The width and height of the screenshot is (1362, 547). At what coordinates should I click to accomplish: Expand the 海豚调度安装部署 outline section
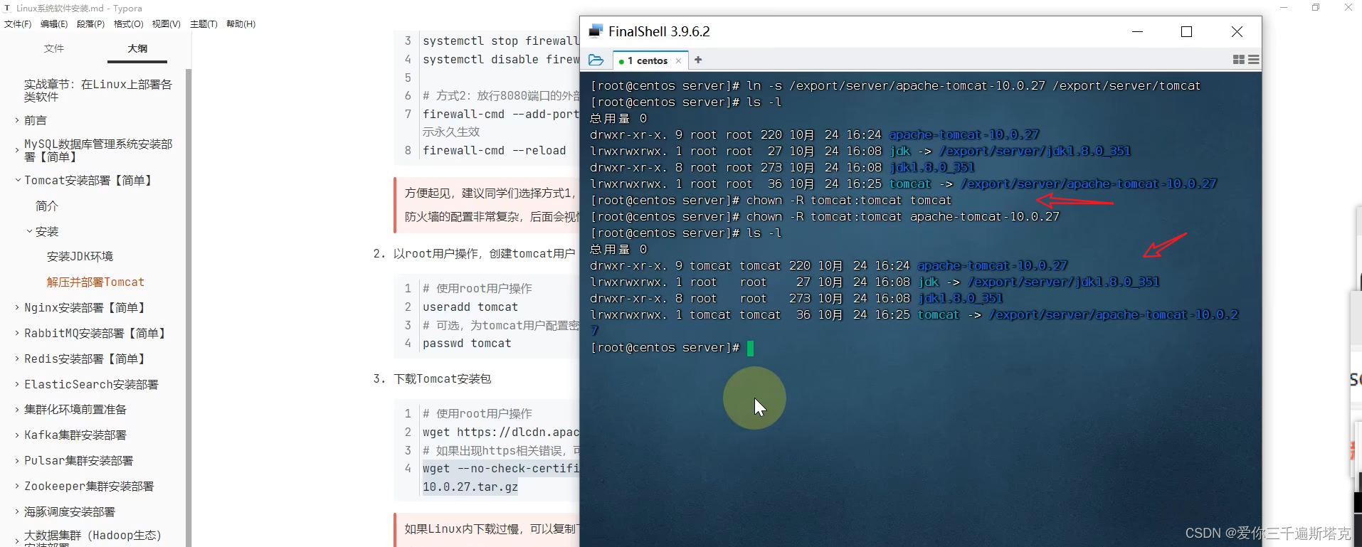(x=17, y=512)
